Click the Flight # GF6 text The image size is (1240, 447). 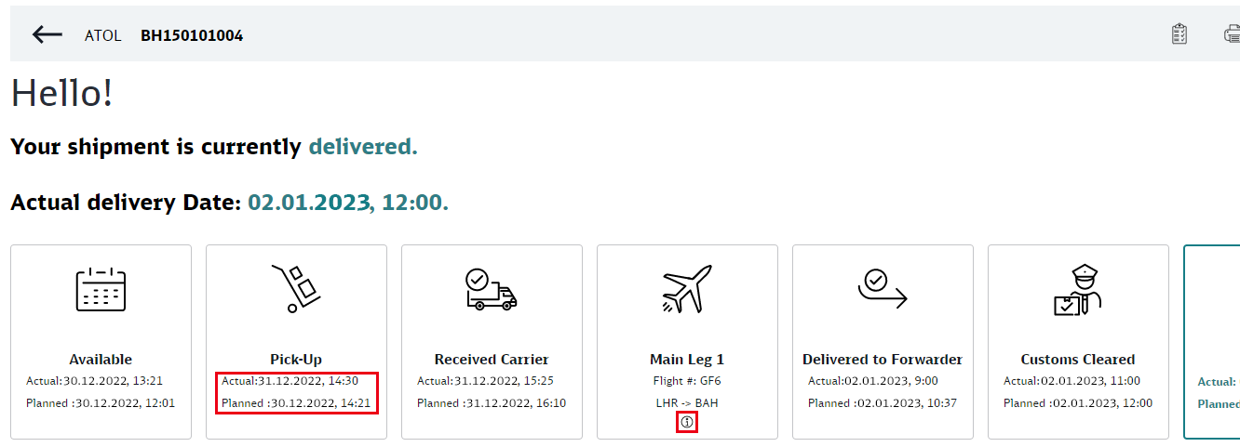(687, 380)
